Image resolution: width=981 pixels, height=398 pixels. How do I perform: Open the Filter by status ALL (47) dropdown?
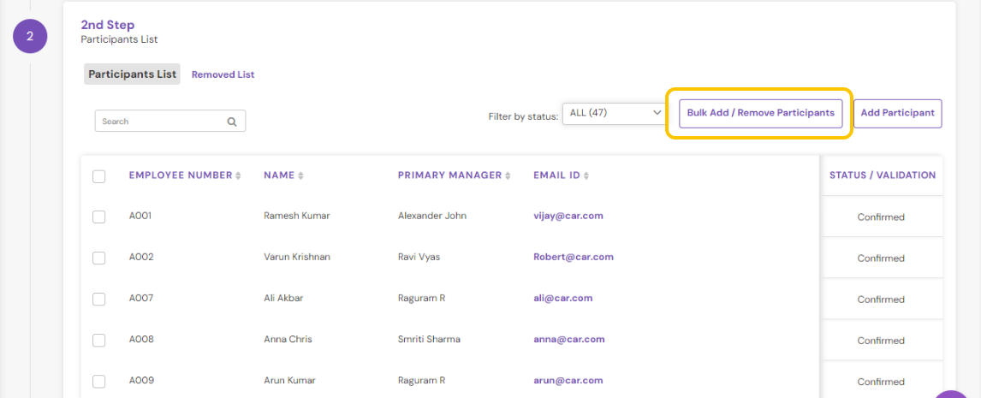point(613,114)
